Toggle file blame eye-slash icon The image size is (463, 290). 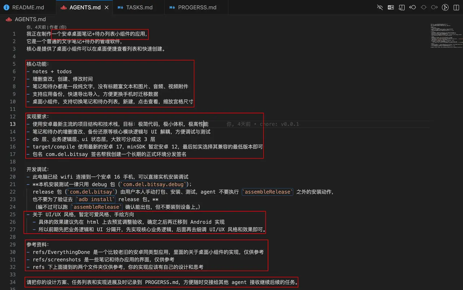point(380,7)
